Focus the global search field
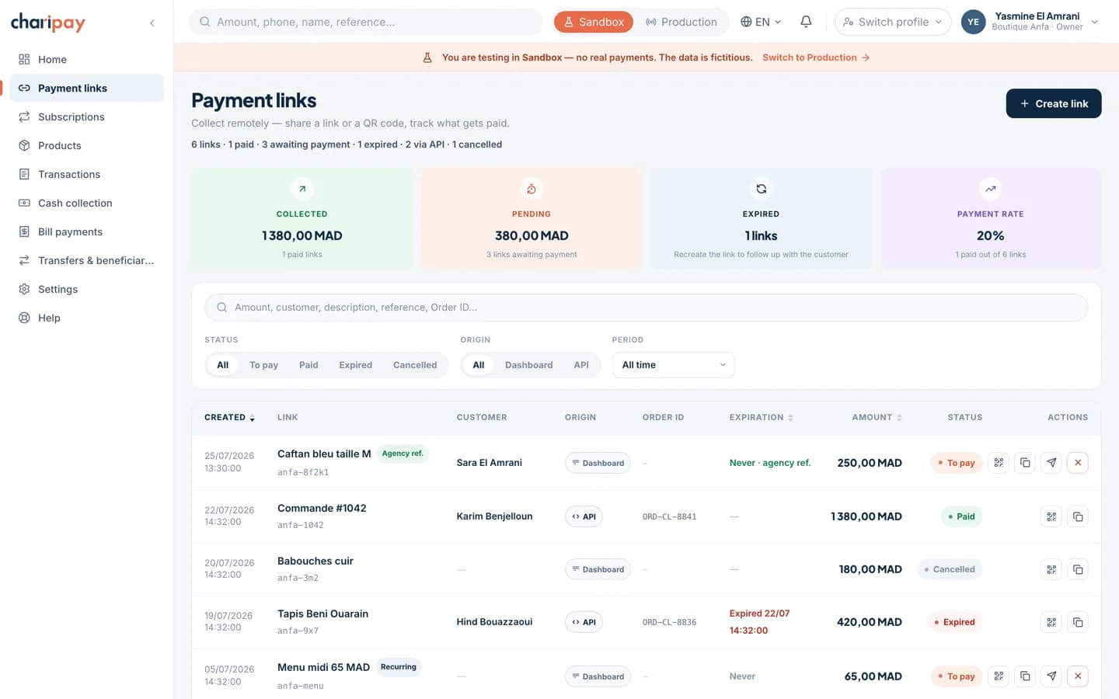Image resolution: width=1119 pixels, height=699 pixels. coord(366,22)
